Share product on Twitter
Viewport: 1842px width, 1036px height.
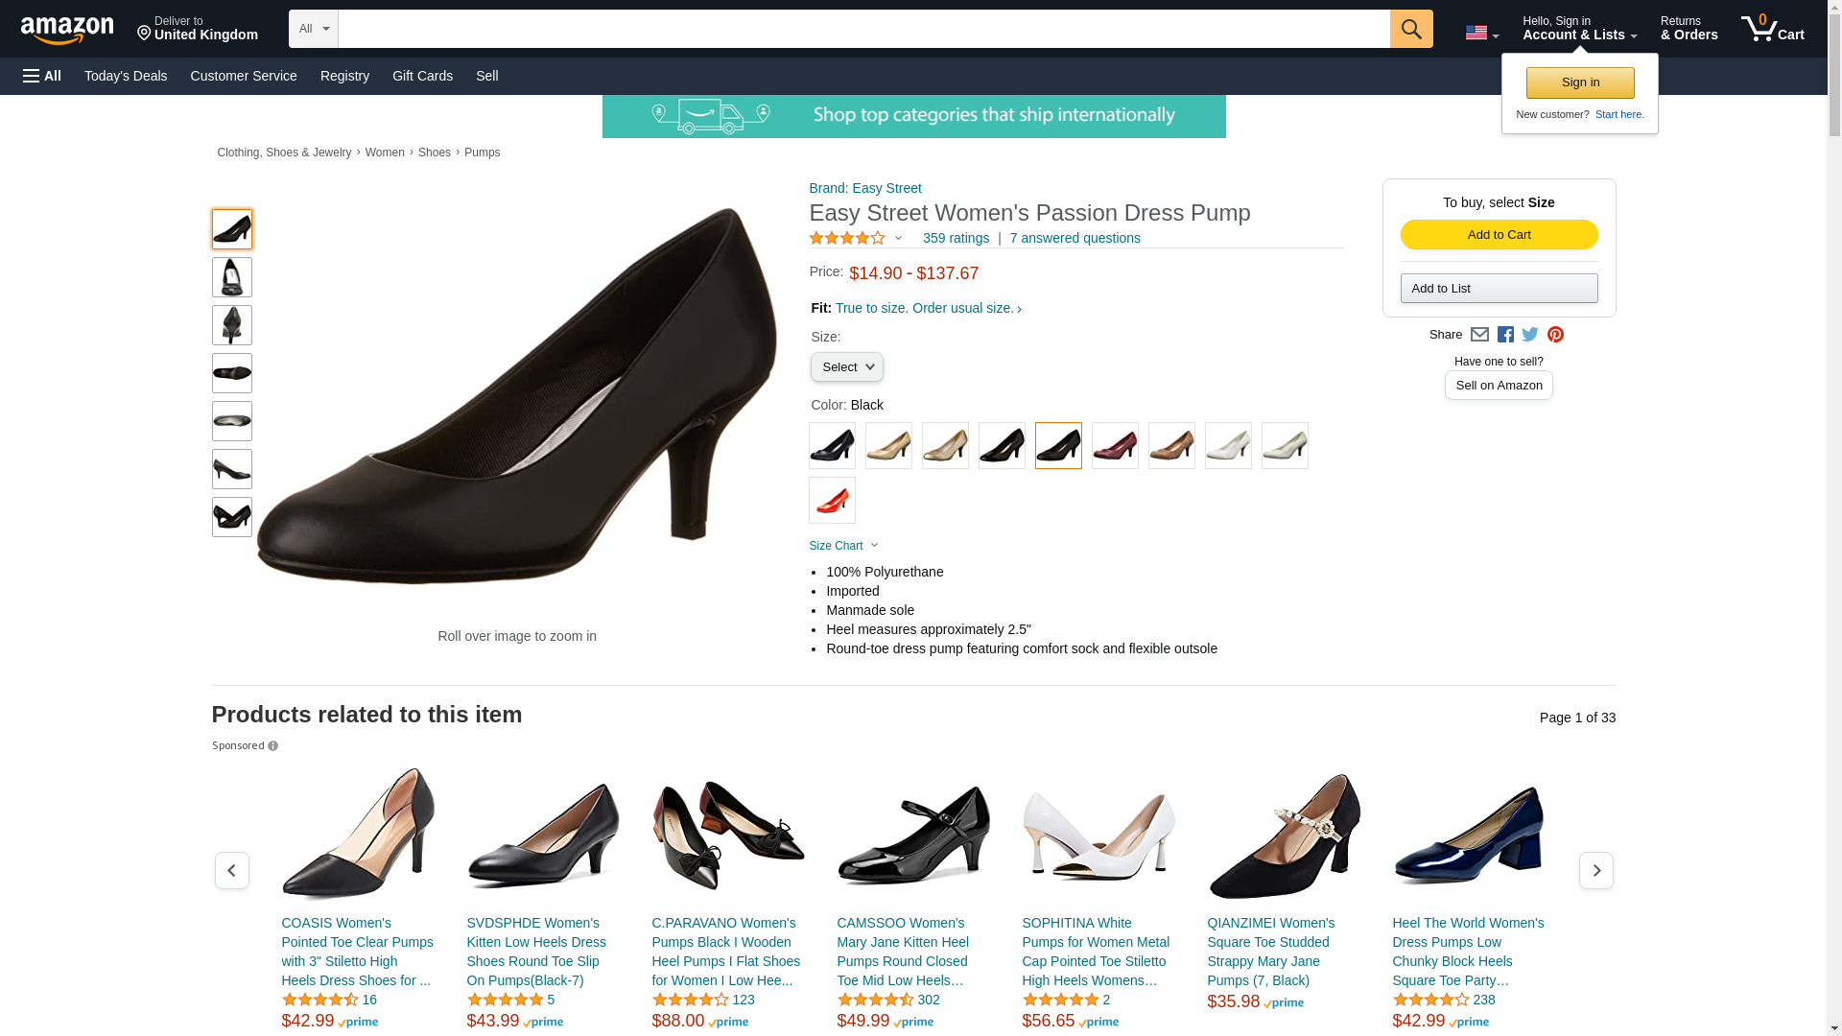[x=1530, y=335]
